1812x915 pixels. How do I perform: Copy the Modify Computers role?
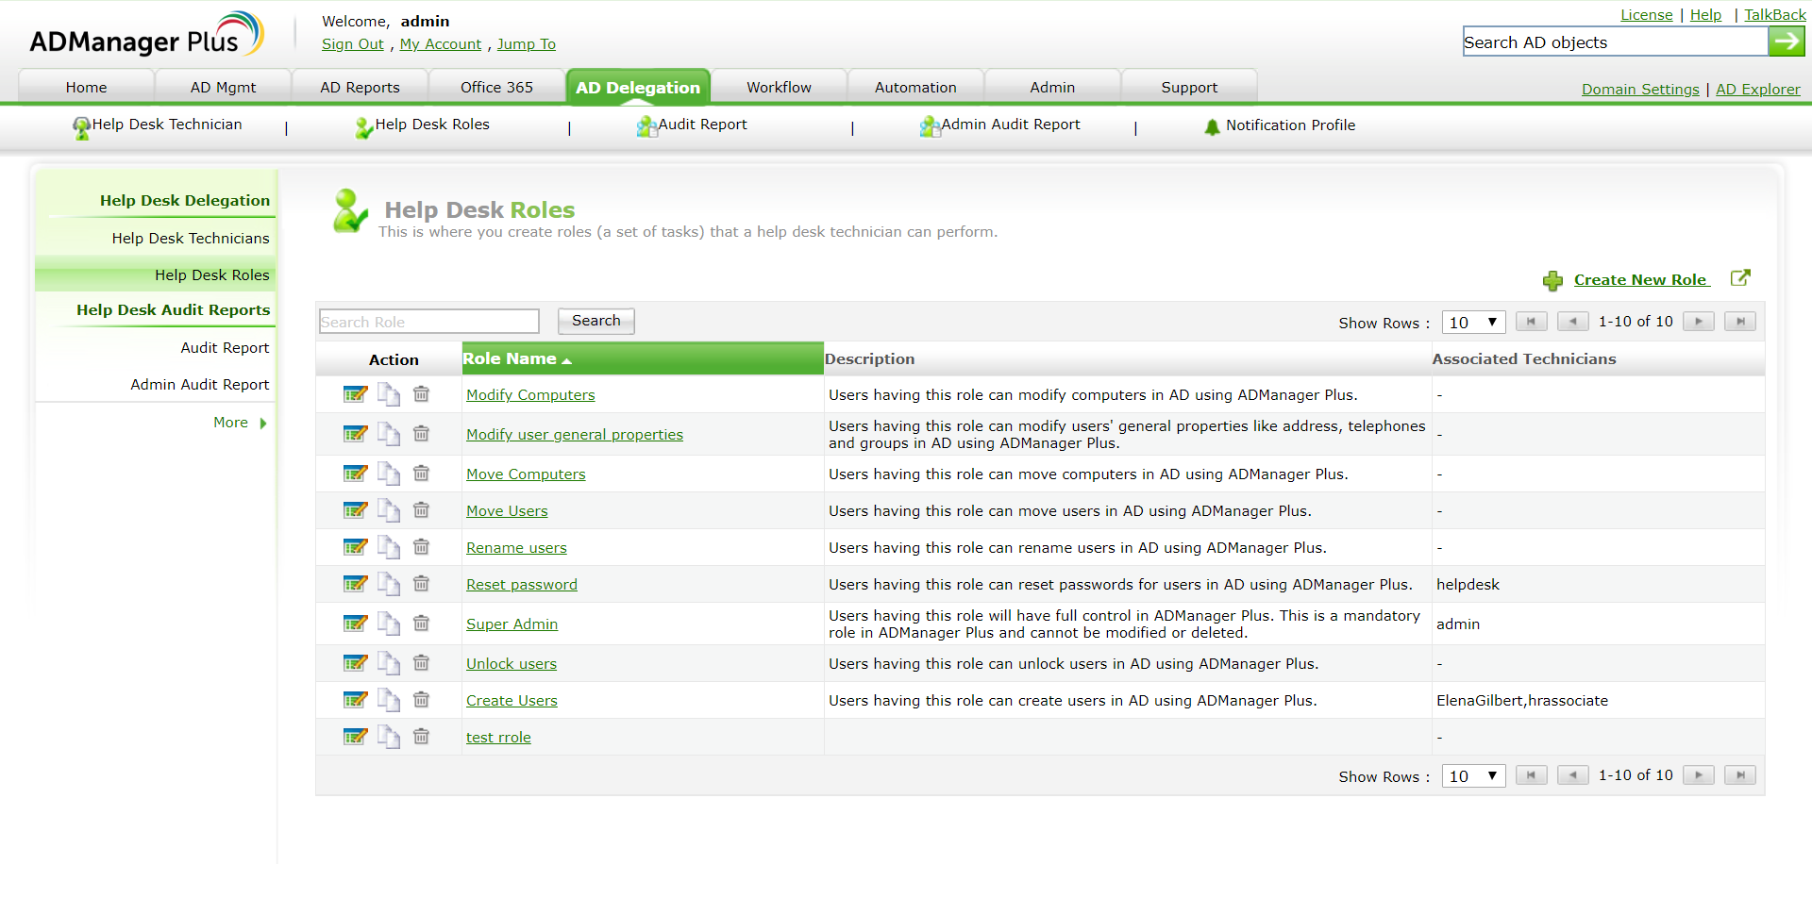coord(389,394)
